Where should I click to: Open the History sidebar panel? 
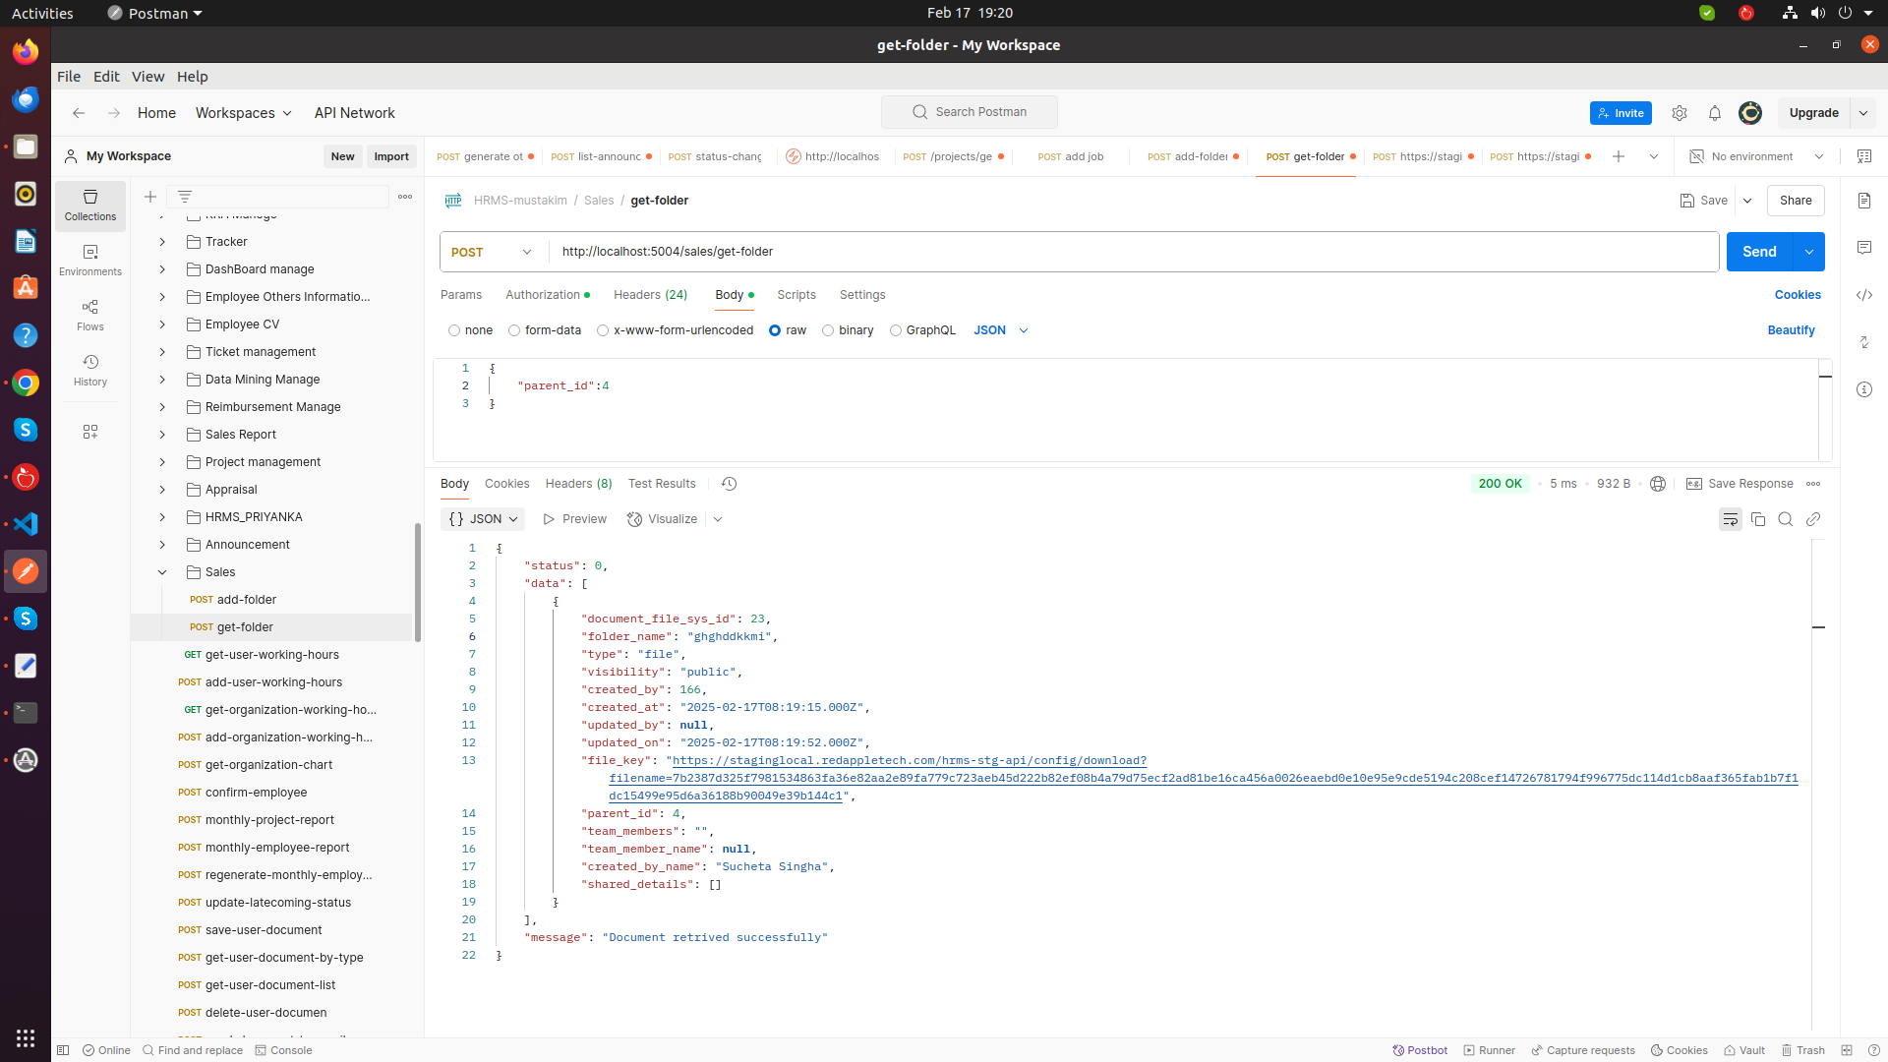pyautogui.click(x=90, y=371)
